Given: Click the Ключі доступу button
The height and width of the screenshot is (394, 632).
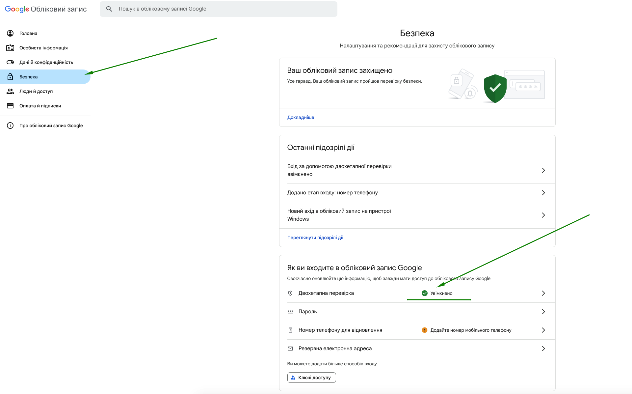Looking at the screenshot, I should coord(311,378).
